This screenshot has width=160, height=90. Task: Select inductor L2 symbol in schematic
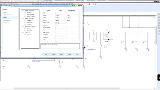(101, 47)
